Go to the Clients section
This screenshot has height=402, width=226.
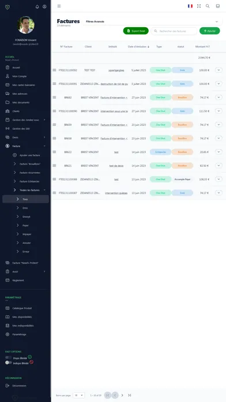tap(25, 111)
